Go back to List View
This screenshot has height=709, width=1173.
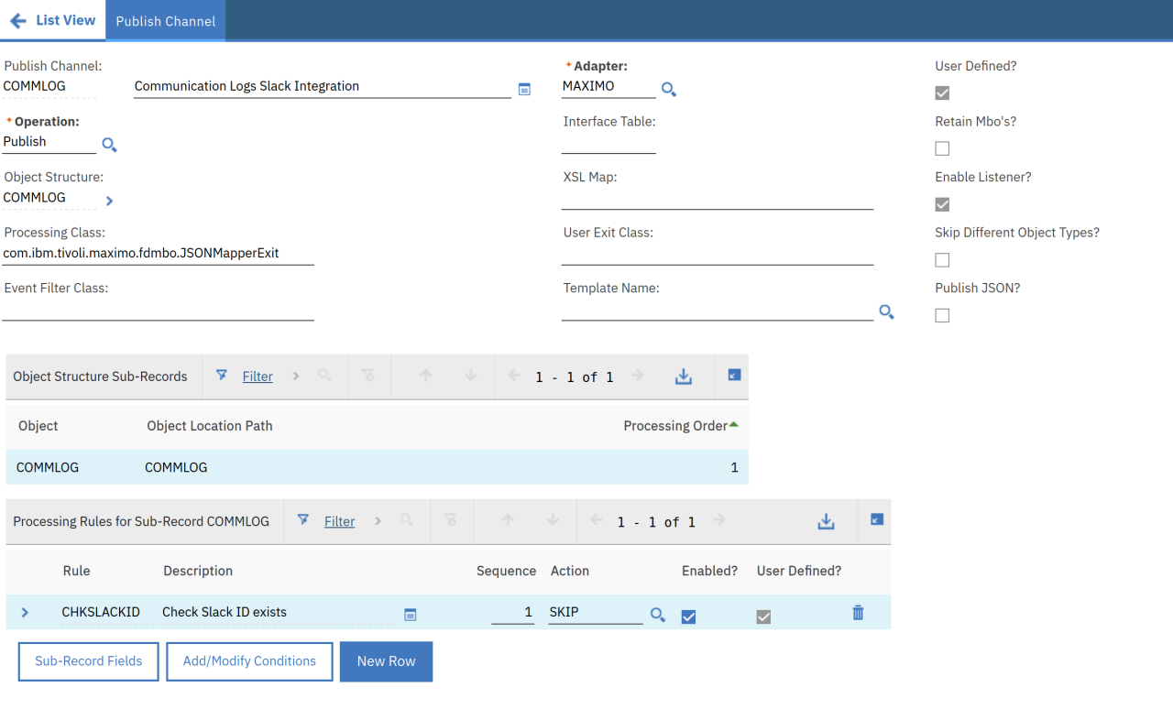point(52,20)
